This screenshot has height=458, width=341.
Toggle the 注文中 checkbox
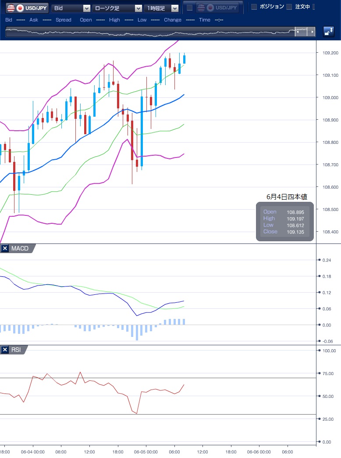tap(289, 7)
